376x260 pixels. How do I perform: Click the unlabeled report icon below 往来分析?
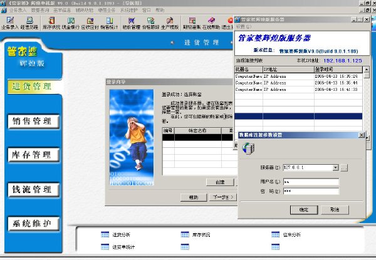coord(275,247)
